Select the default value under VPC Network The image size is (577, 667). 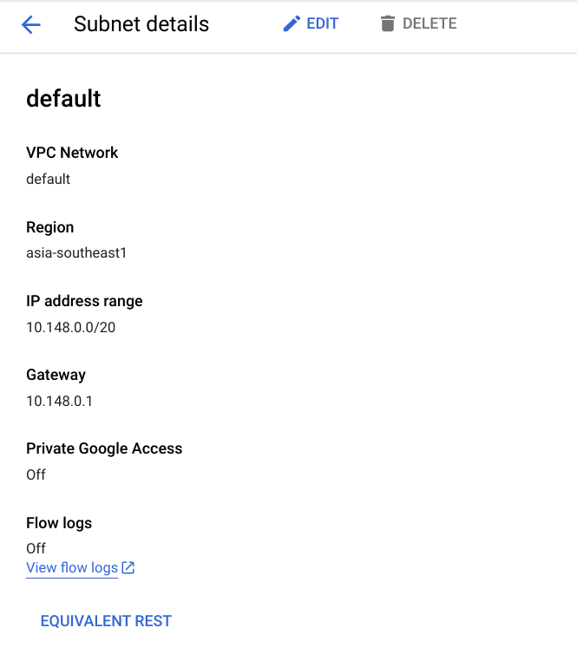tap(48, 180)
